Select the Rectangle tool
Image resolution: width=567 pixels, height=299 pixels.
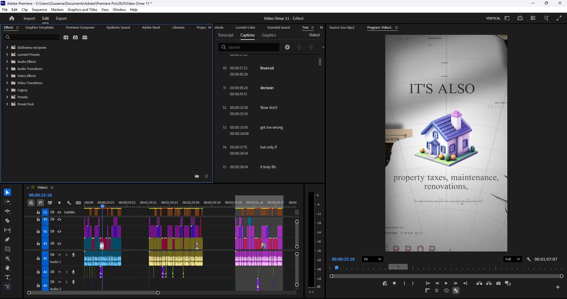(8, 249)
